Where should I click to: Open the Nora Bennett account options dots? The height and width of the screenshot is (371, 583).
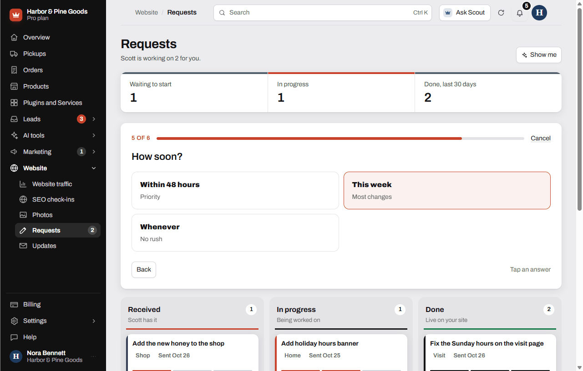point(93,356)
